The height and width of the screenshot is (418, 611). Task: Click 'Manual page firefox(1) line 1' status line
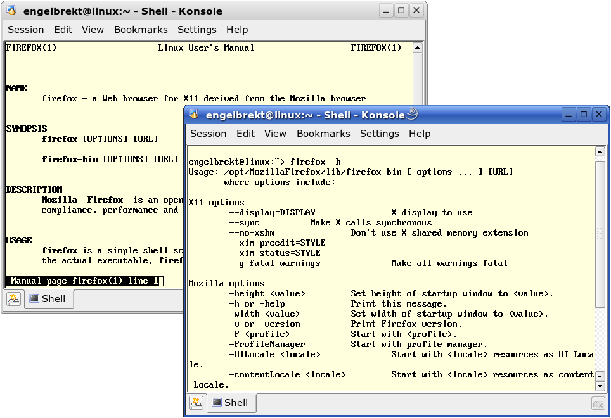click(x=84, y=281)
